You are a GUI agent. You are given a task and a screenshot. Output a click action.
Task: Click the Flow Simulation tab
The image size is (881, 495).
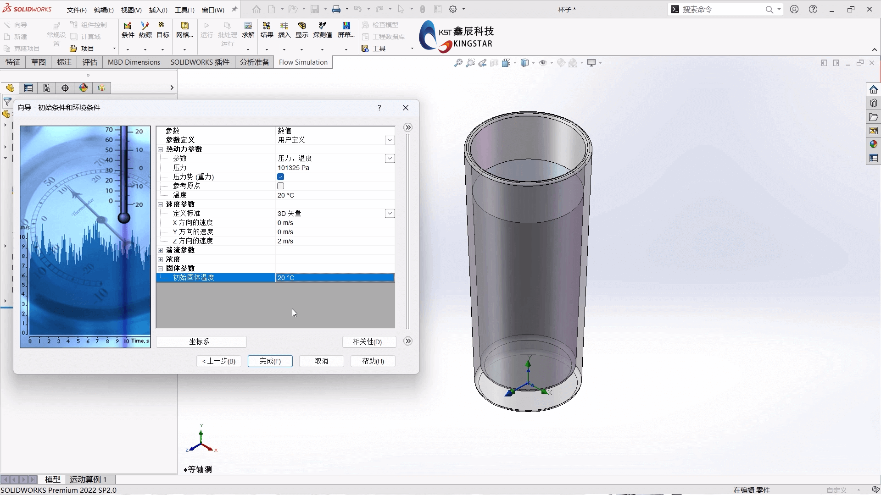[x=303, y=62]
